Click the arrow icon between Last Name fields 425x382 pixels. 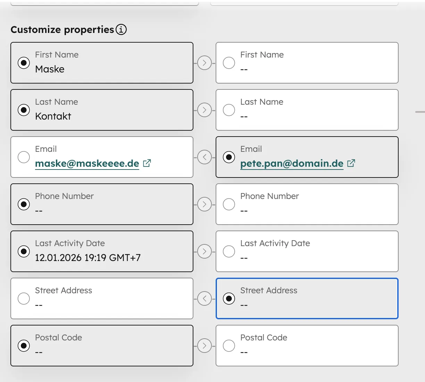(205, 110)
